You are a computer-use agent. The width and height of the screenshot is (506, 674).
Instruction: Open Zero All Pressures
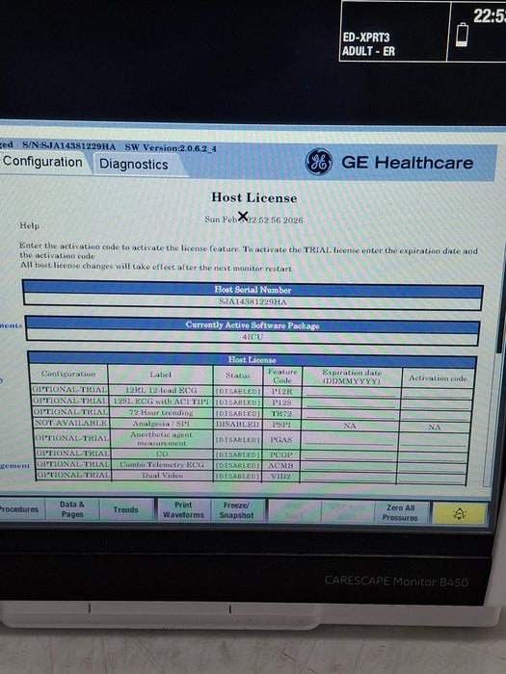pos(400,513)
